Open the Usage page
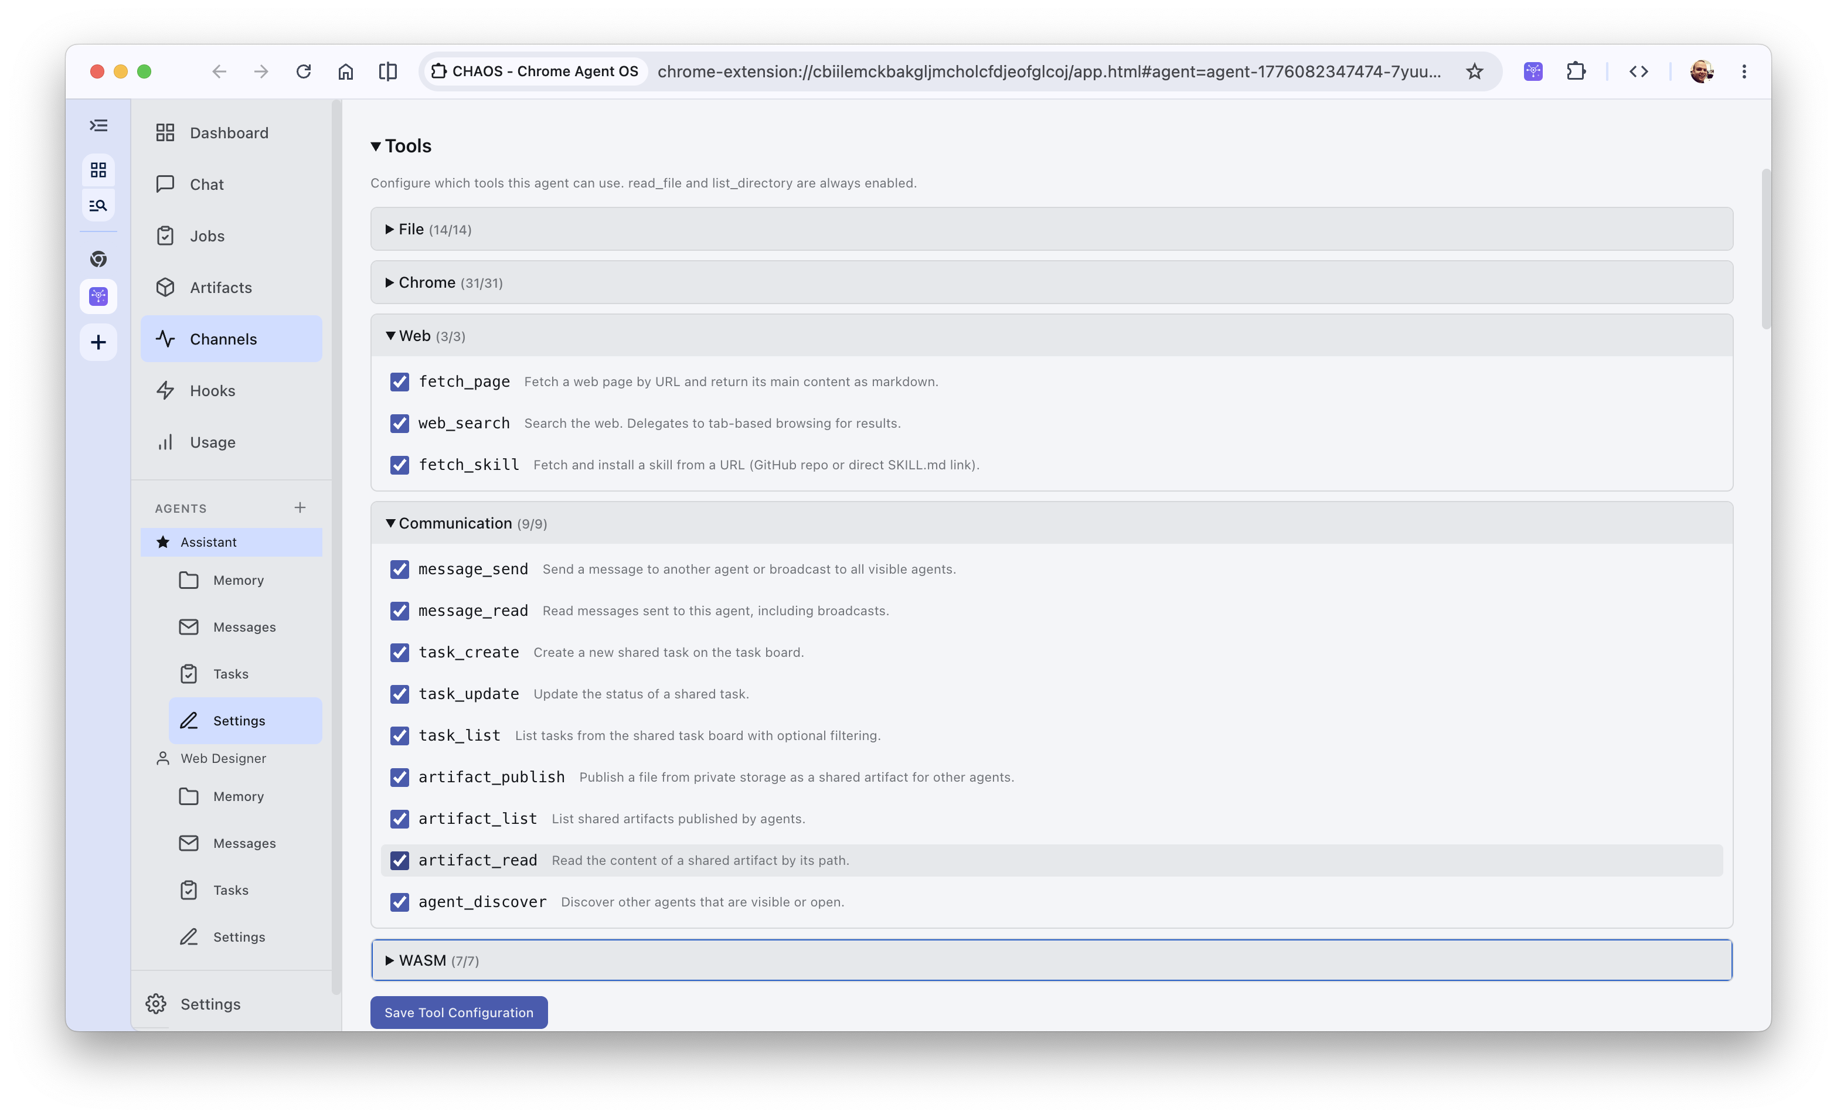Screen dimensions: 1837x1118 [x=231, y=442]
